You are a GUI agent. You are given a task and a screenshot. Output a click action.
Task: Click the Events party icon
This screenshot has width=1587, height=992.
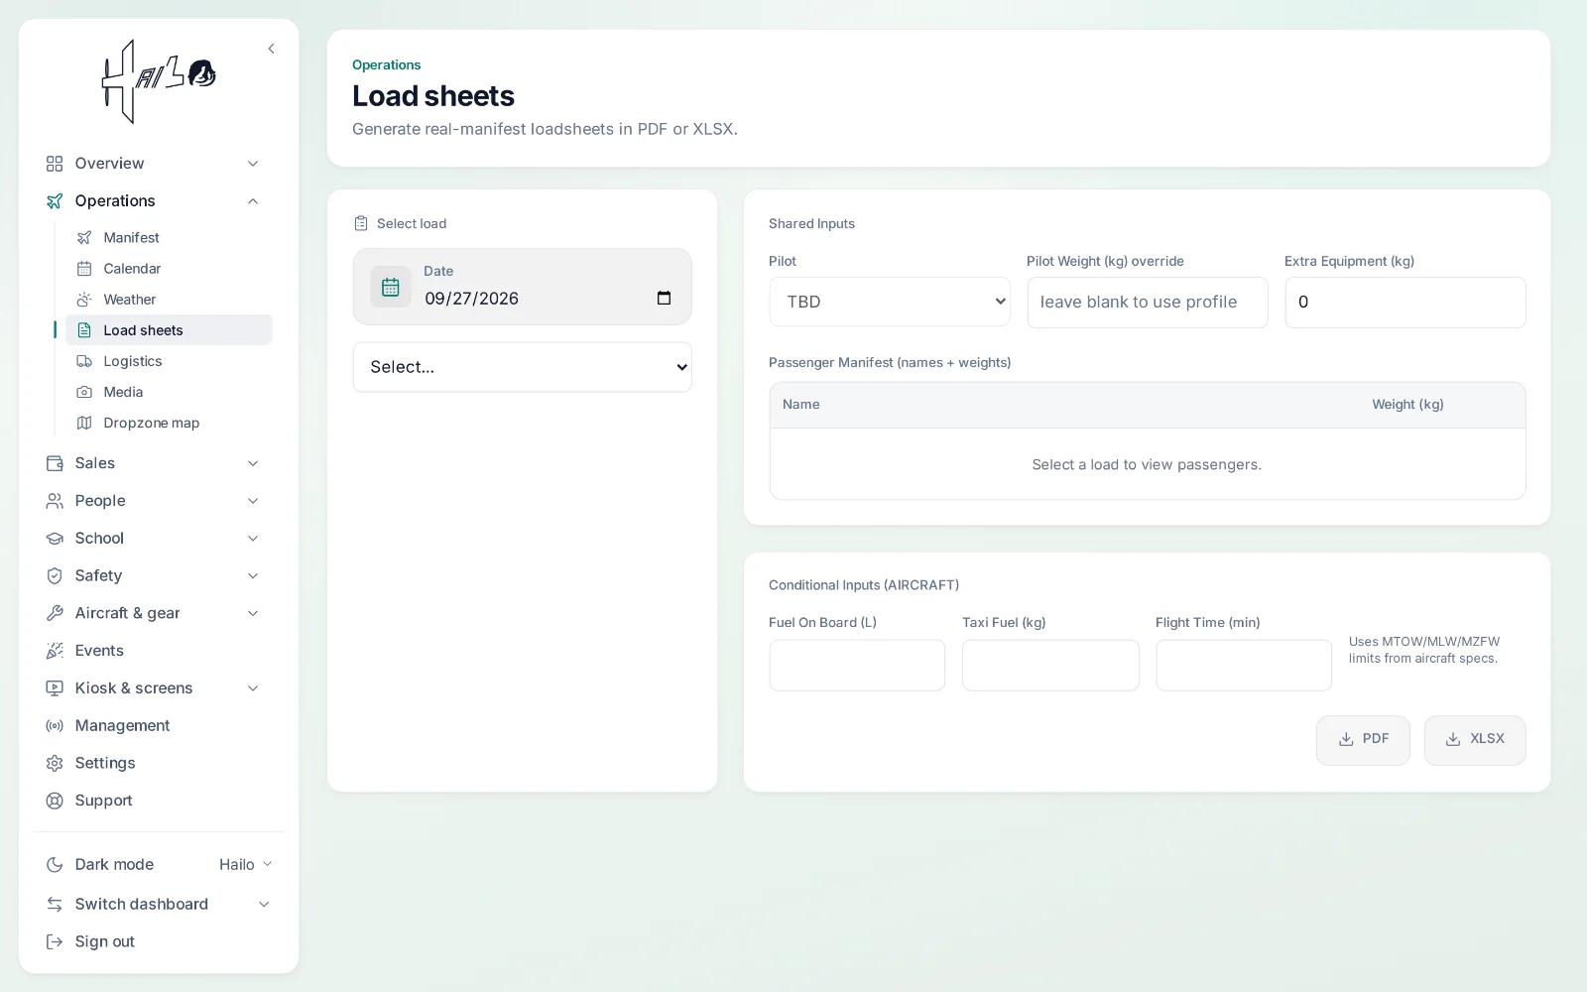tap(55, 651)
